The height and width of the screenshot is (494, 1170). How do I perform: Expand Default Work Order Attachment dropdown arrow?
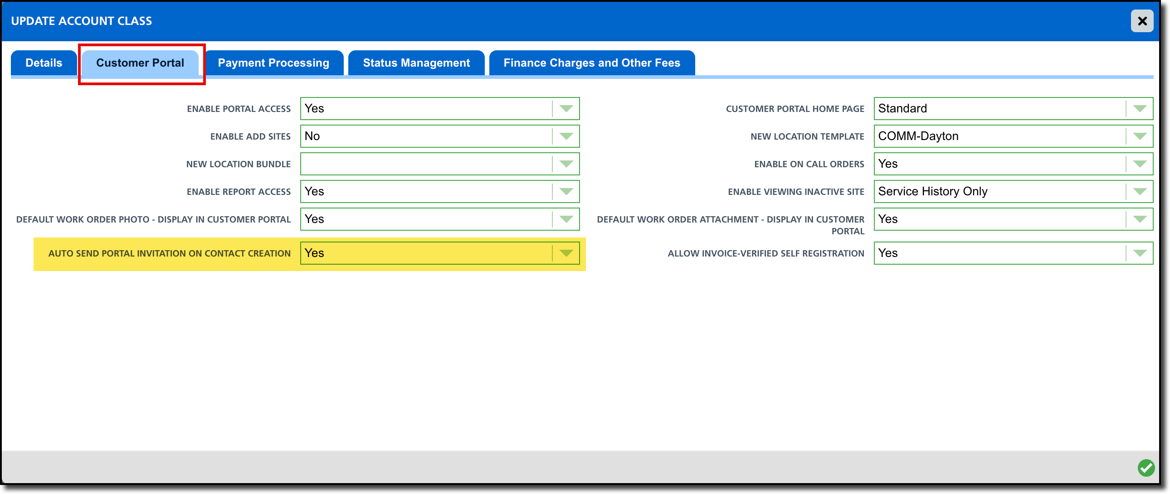click(1140, 219)
